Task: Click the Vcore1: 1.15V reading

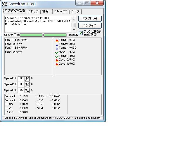Action: [17, 96]
